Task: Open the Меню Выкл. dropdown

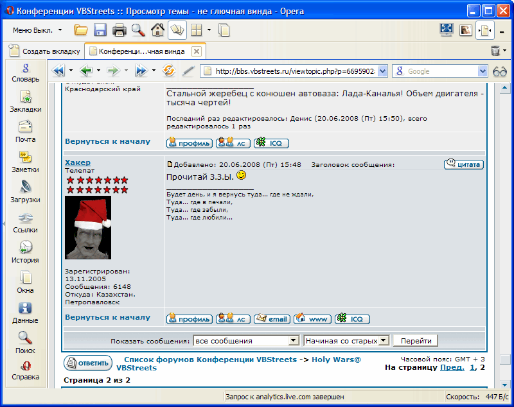Action: pyautogui.click(x=37, y=30)
